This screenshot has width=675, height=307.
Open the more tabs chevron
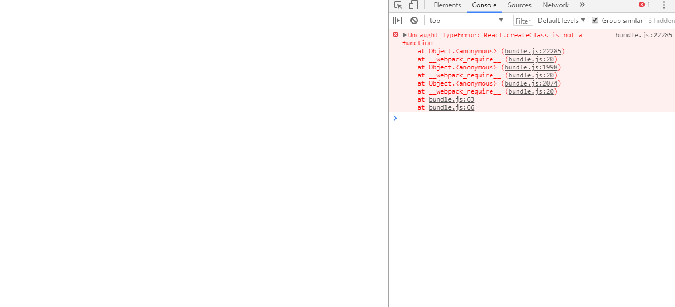coord(582,5)
